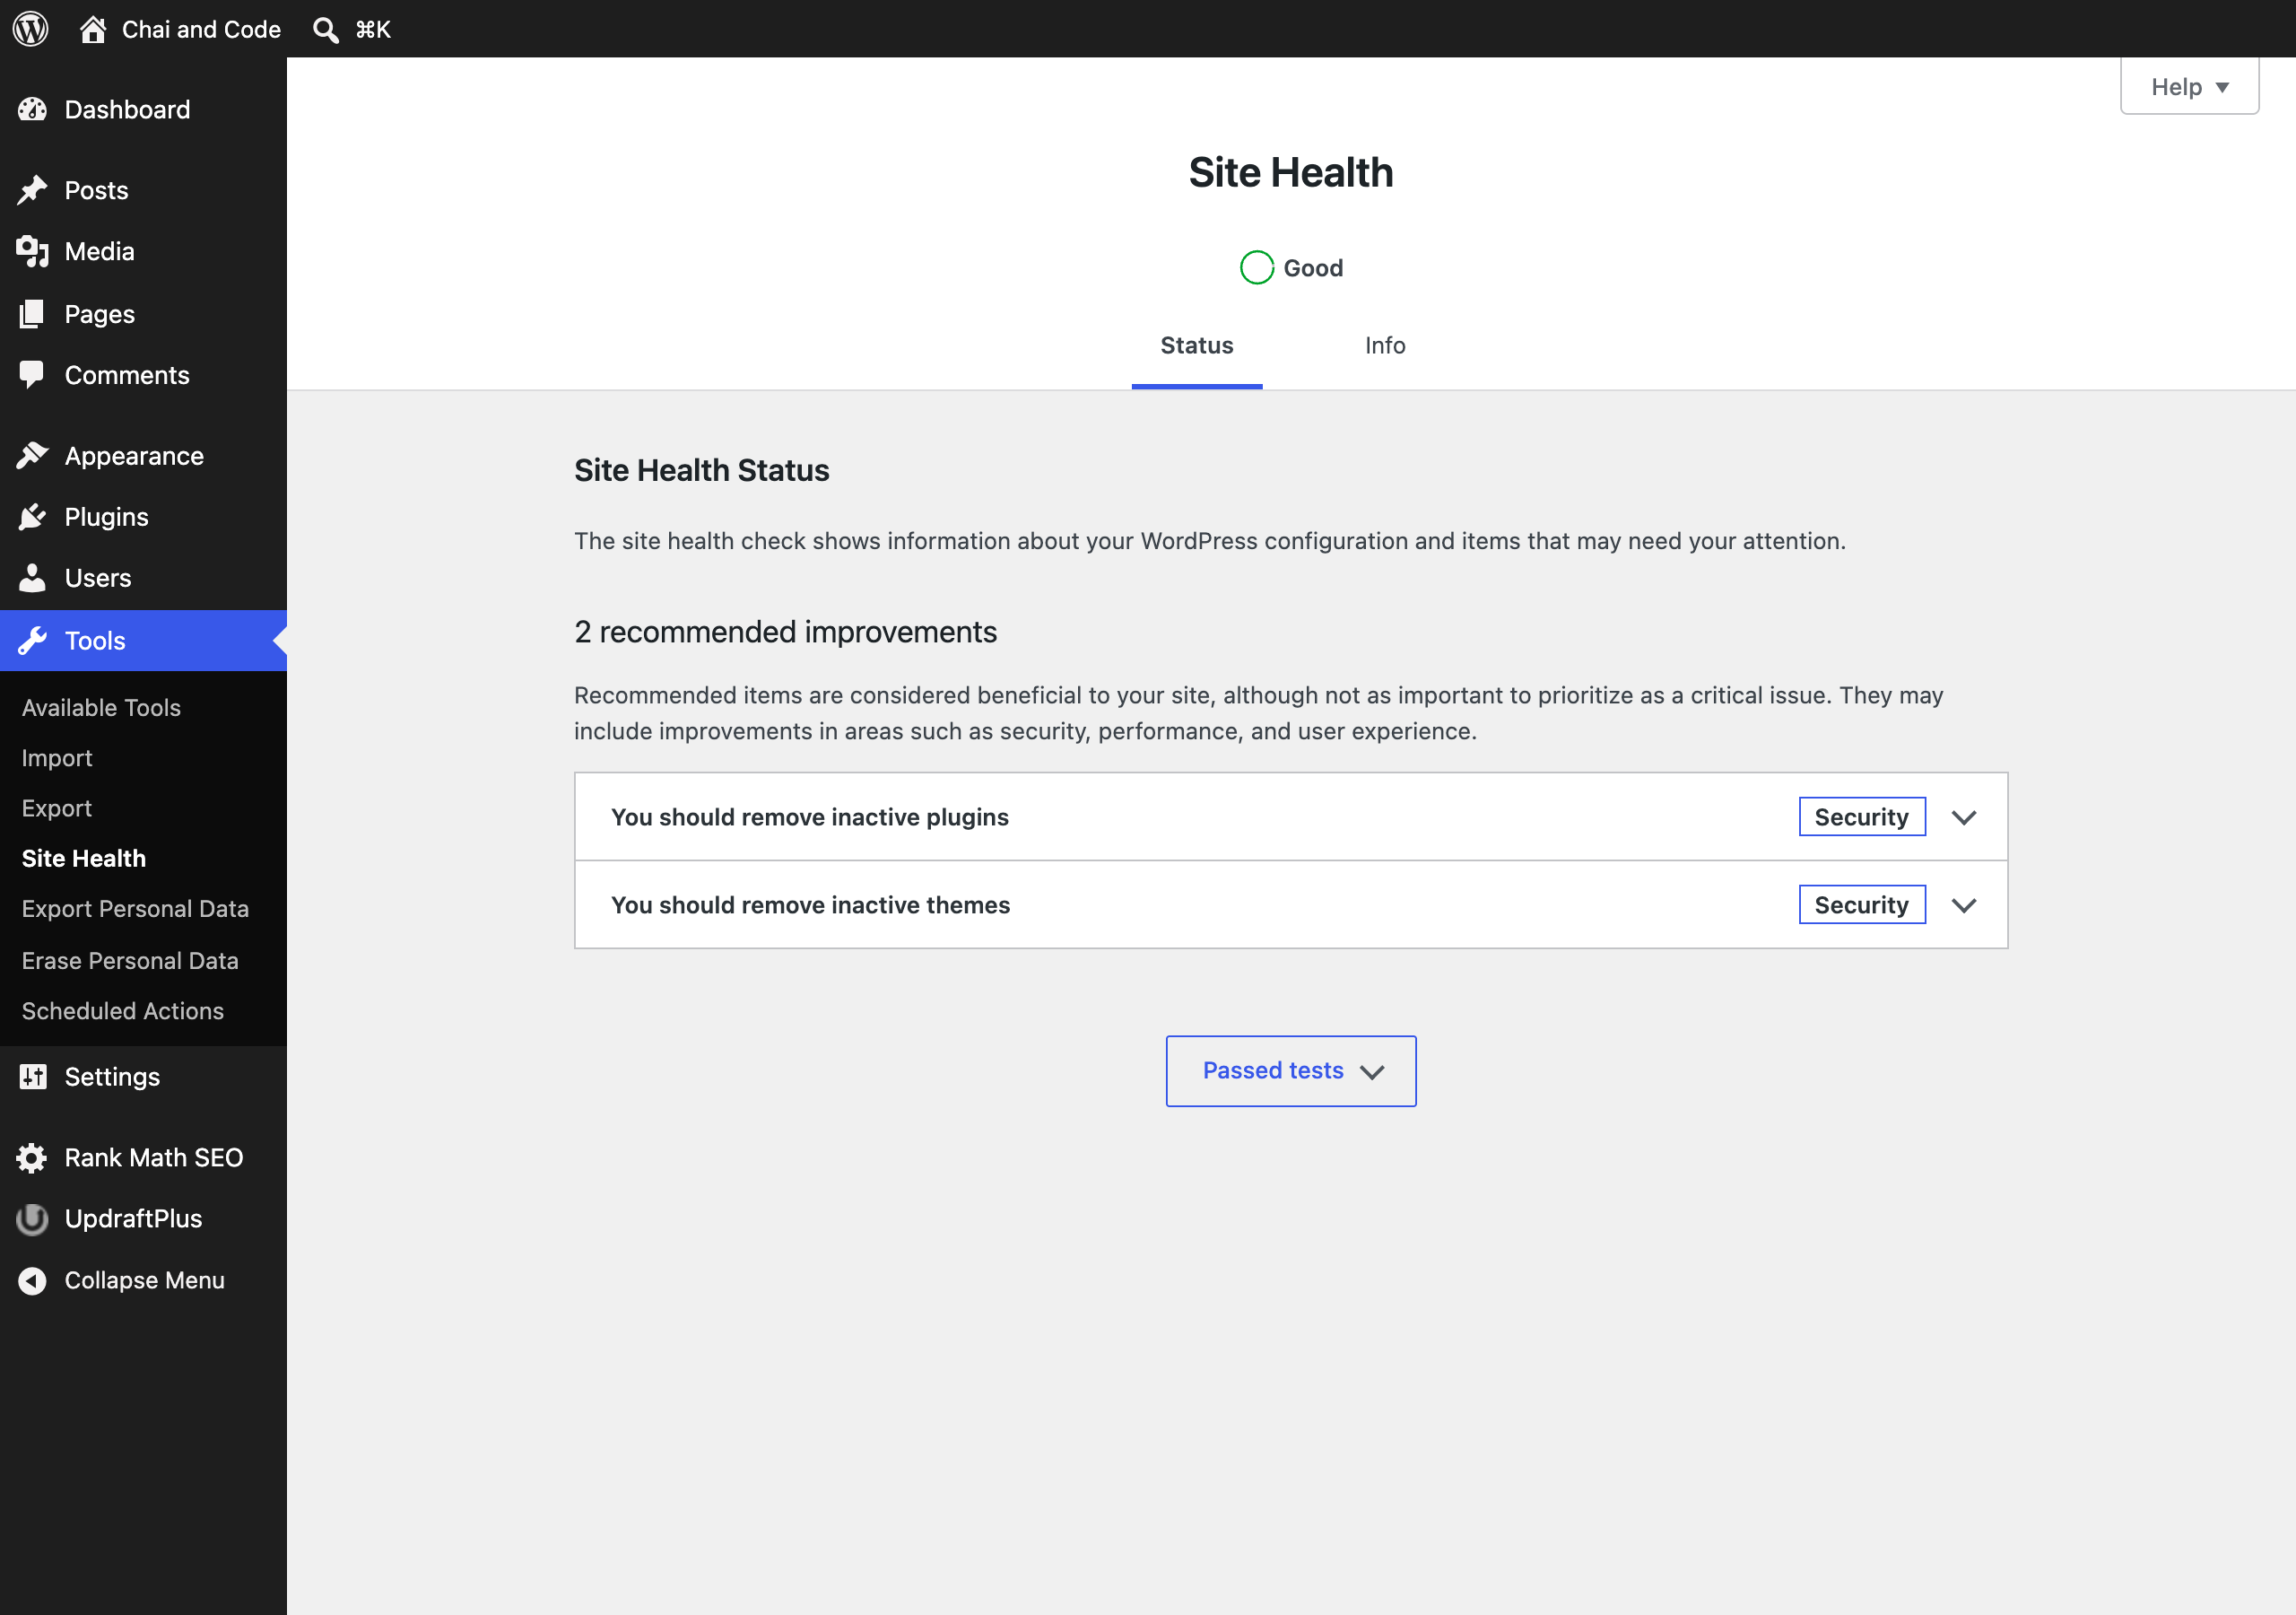
Task: Select Site Health in Tools submenu
Action: click(x=84, y=859)
